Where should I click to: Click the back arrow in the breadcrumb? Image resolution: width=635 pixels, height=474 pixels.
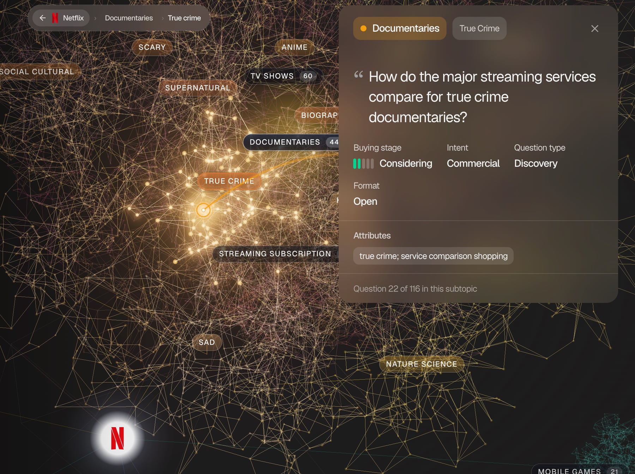tap(43, 18)
